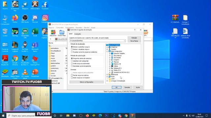The width and height of the screenshot is (211, 118).
Task: Open the Google Chrome desktop shortcut
Action: 15,60
